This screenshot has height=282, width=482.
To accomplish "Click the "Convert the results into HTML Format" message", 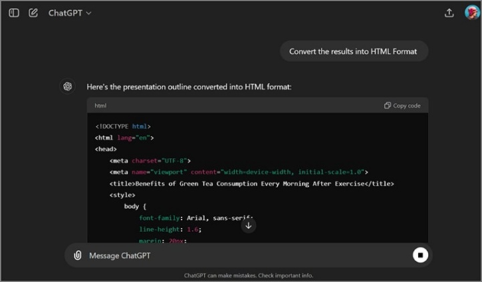I will [354, 51].
